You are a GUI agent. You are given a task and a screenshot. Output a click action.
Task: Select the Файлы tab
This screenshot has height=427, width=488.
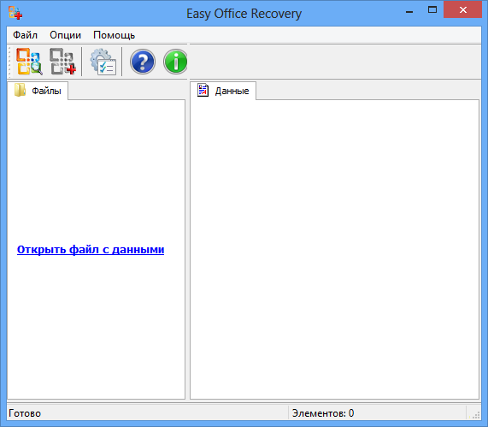coord(38,91)
